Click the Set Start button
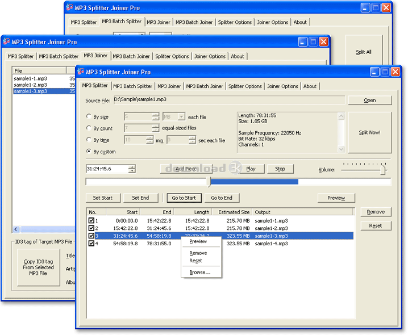The width and height of the screenshot is (408, 335). click(x=103, y=198)
